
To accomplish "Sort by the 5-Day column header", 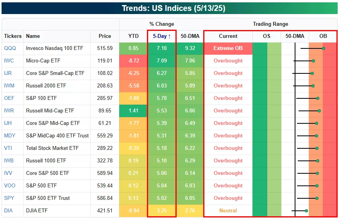I will pyautogui.click(x=162, y=36).
